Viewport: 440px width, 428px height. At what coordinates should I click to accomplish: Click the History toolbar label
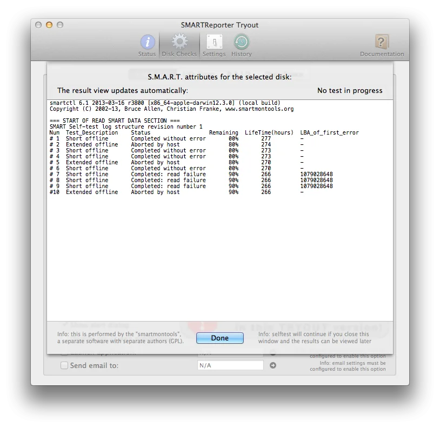[x=241, y=54]
